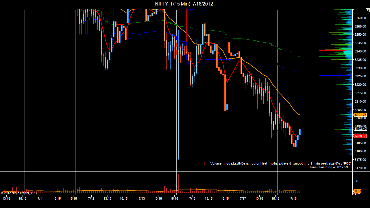Click the F fixed-scale icon at chart corner
Screen dimensions: 370x208
pyautogui.click(x=368, y=10)
